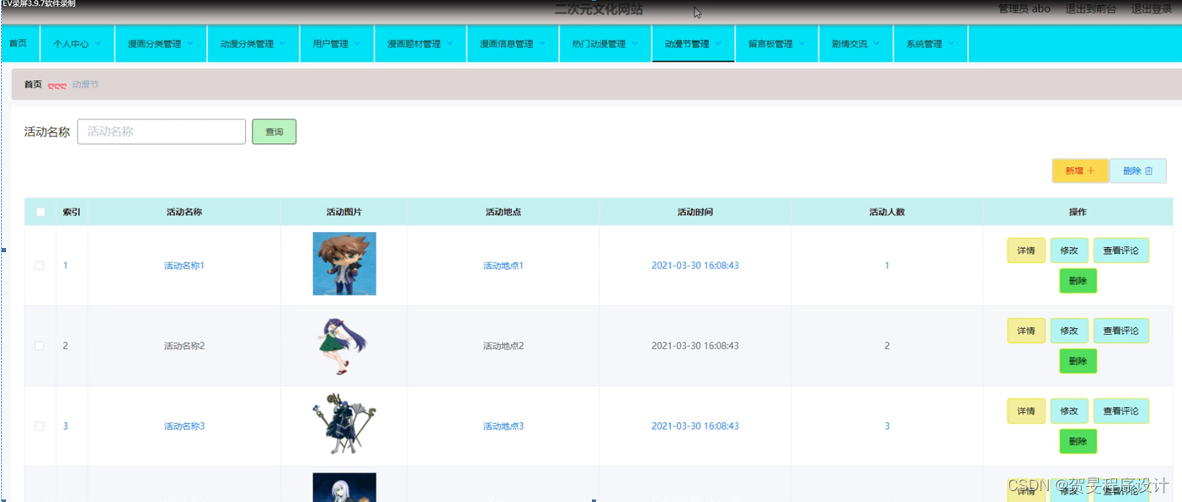Click the 活动图片 column header
This screenshot has width=1182, height=502.
click(344, 212)
